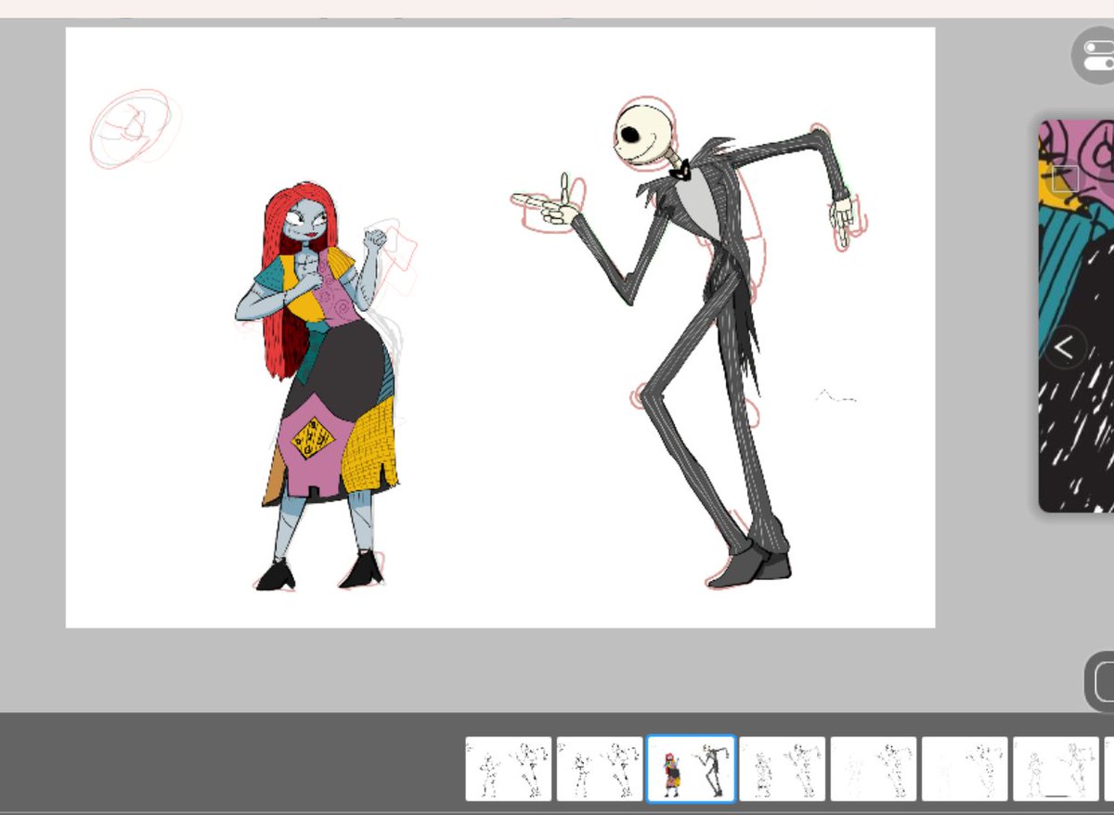Image resolution: width=1114 pixels, height=815 pixels.
Task: Click the zoomed reference image preview panel
Action: [x=1076, y=316]
